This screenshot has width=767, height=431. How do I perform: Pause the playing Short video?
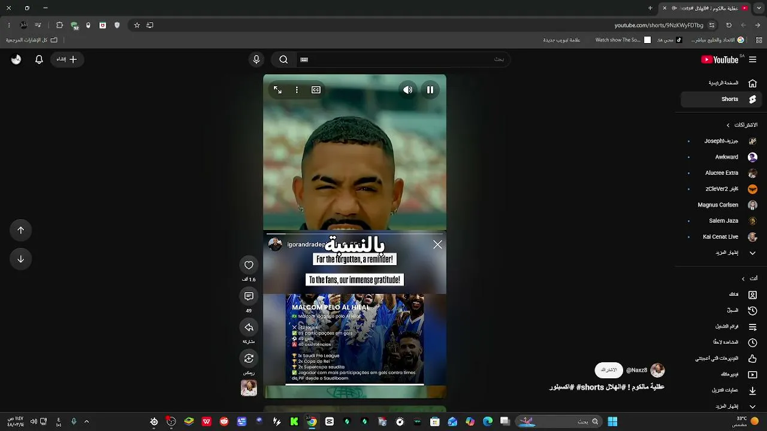tap(430, 90)
